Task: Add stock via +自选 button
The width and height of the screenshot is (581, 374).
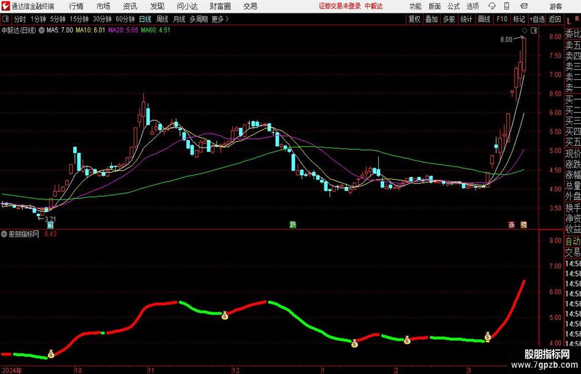Action: coord(537,19)
